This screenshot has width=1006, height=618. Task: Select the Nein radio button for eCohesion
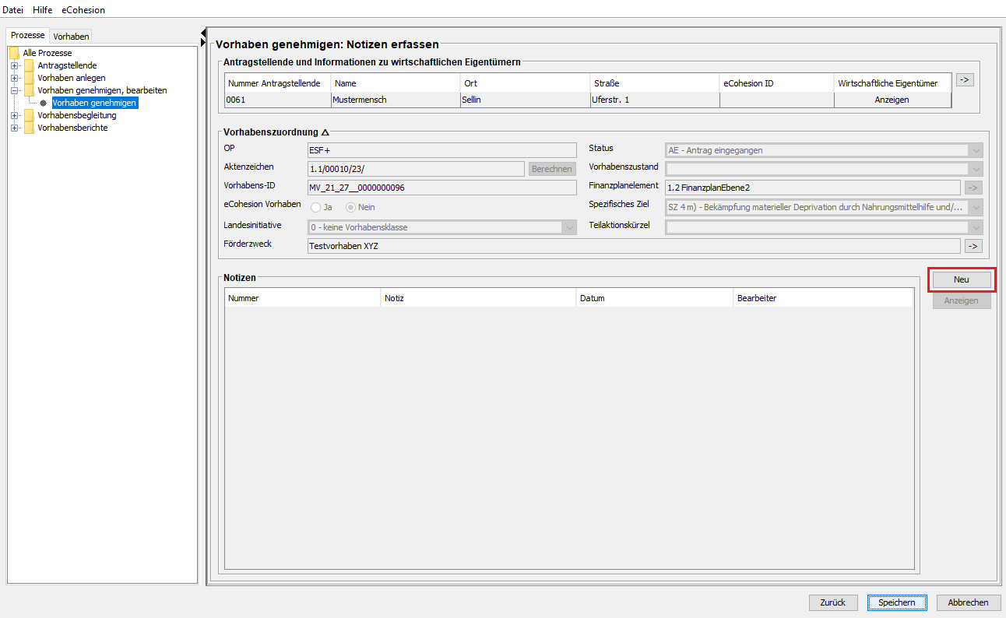(x=350, y=207)
